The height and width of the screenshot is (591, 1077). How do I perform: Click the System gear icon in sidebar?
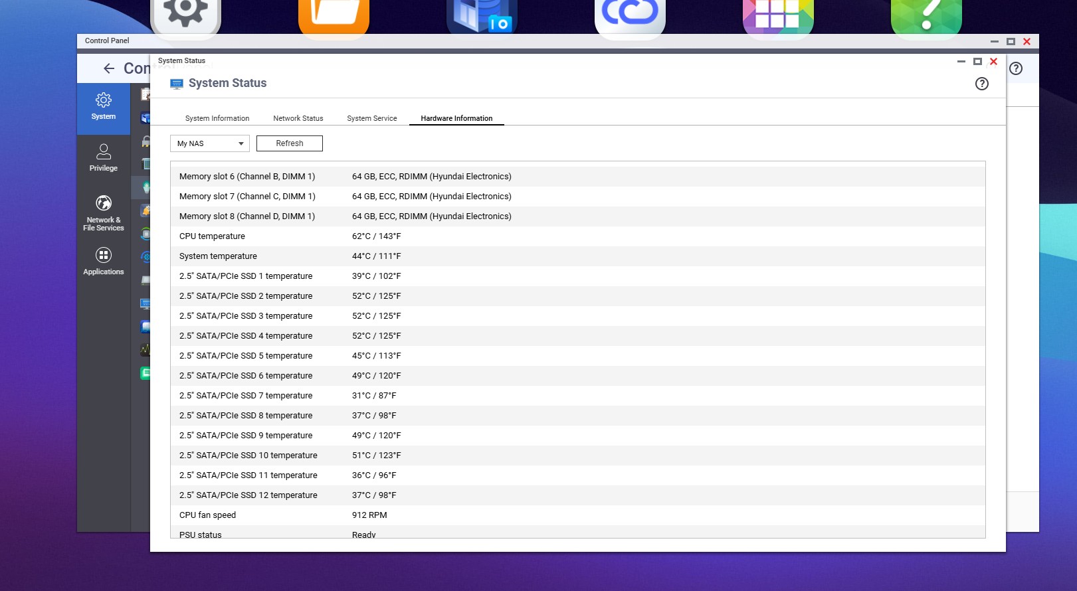(x=104, y=101)
